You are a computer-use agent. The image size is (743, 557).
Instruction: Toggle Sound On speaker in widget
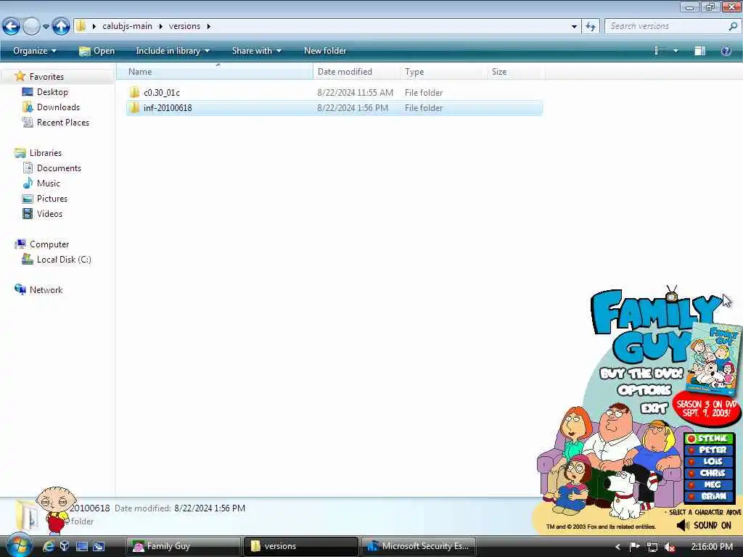pyautogui.click(x=683, y=525)
